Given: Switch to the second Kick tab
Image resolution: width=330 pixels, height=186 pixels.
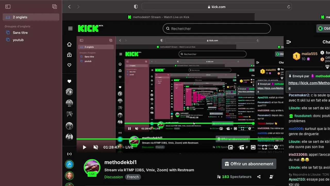Looking at the screenshot, I should tap(293, 17).
